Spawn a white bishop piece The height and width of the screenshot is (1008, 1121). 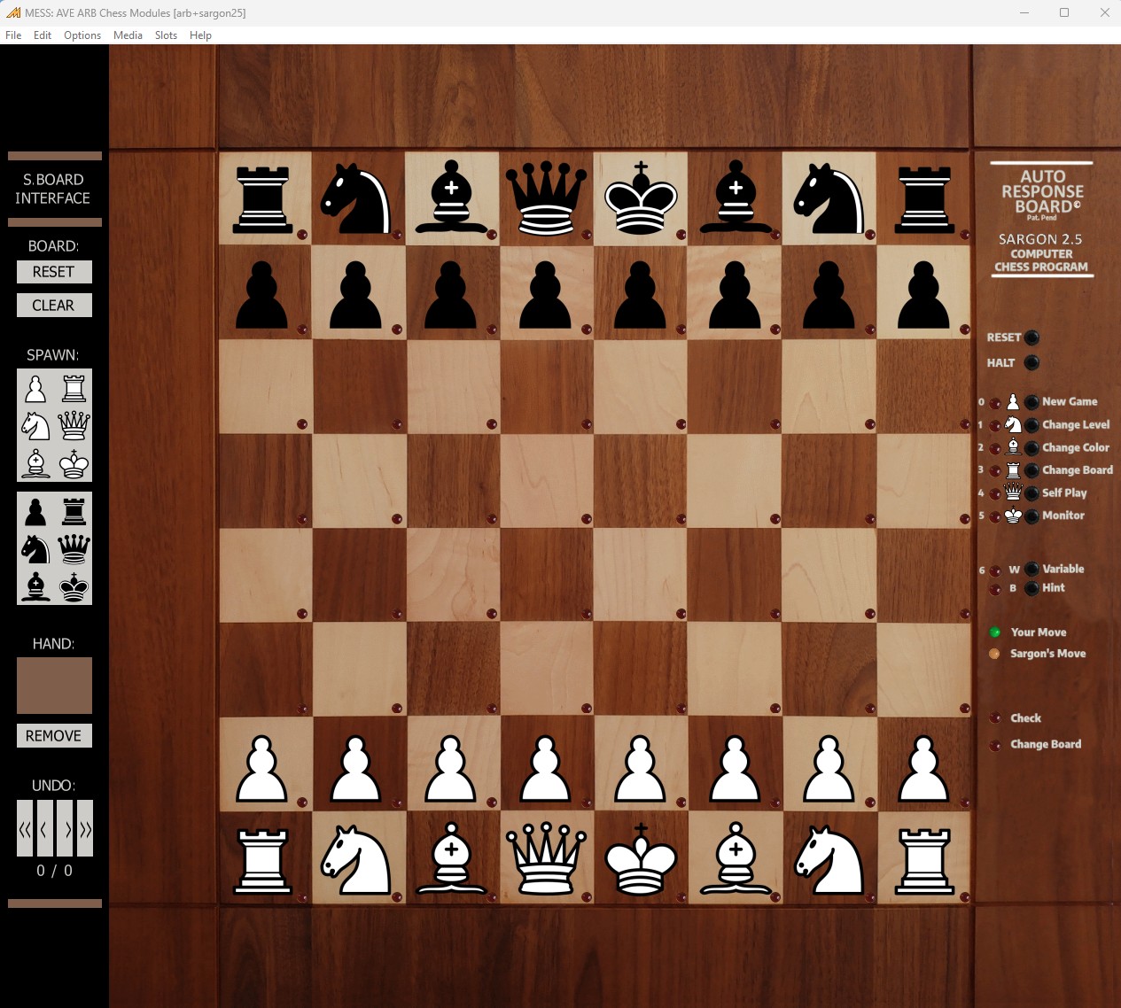[x=35, y=463]
